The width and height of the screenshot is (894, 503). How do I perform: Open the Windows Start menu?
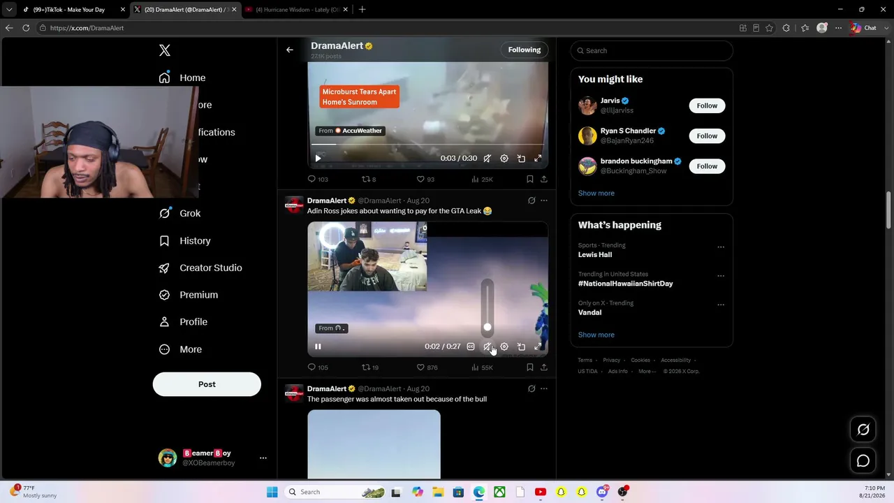tap(272, 492)
